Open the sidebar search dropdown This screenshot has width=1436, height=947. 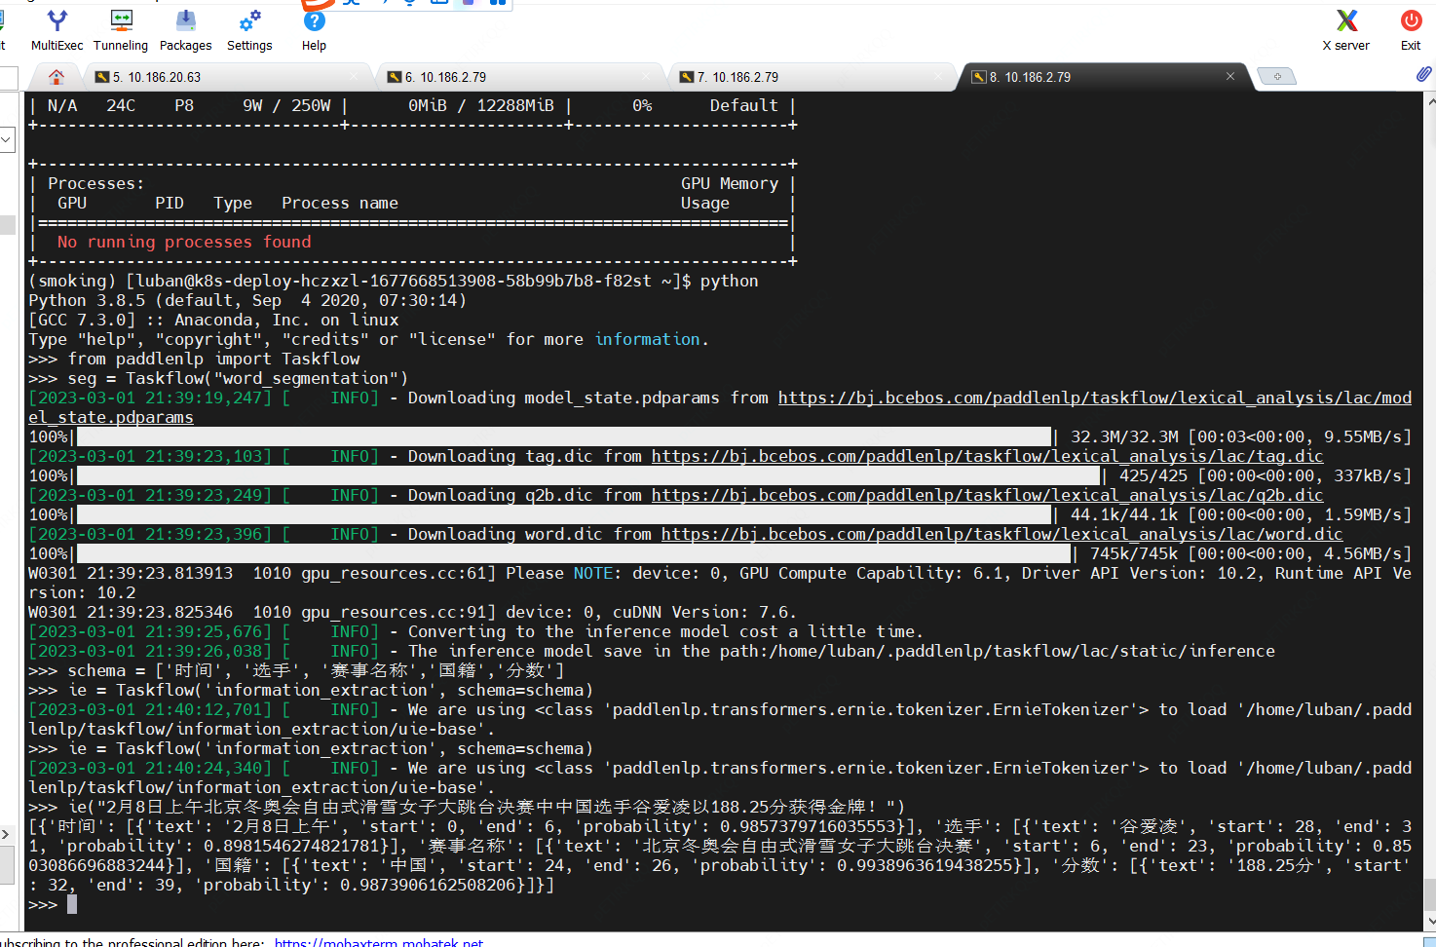tap(7, 139)
